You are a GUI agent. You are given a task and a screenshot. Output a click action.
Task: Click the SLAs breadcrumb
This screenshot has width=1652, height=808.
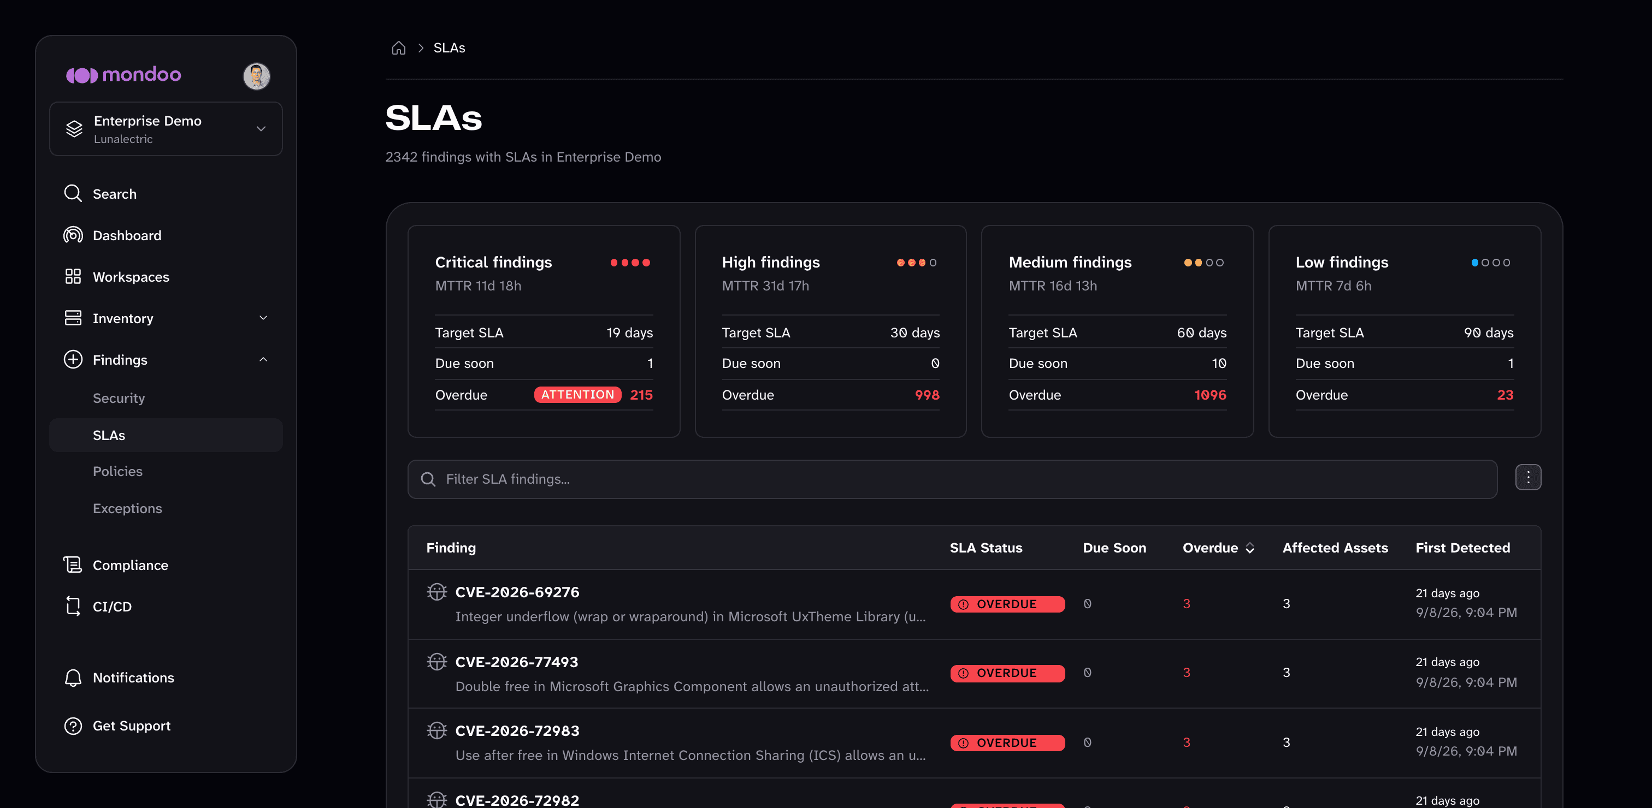coord(449,48)
